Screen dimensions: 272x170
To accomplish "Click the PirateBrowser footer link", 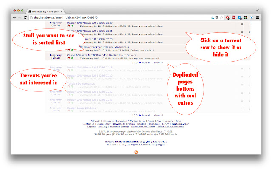I will (180, 124).
